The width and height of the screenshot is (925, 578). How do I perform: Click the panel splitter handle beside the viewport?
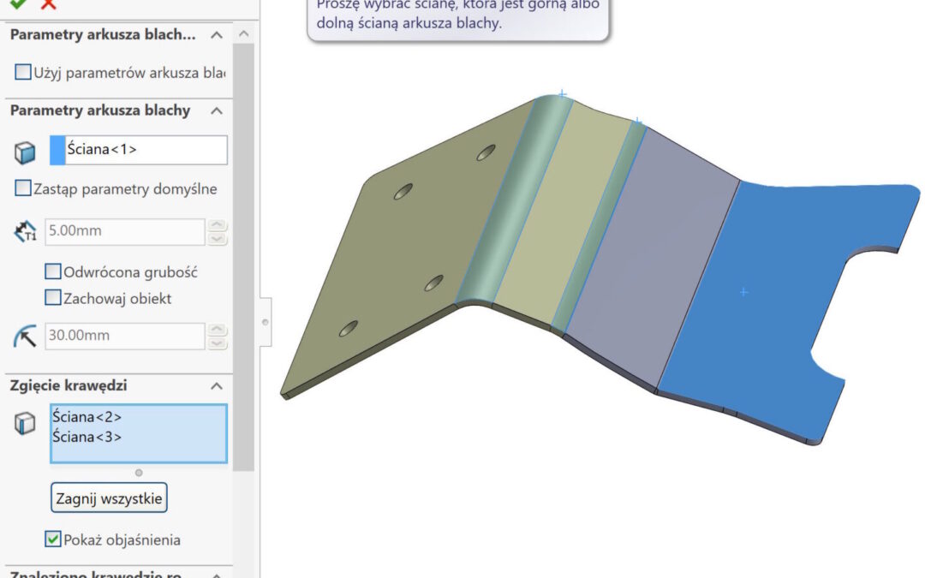[266, 322]
